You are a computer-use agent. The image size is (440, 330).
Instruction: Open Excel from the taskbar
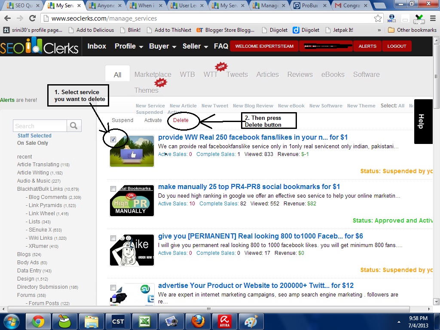[x=144, y=321]
